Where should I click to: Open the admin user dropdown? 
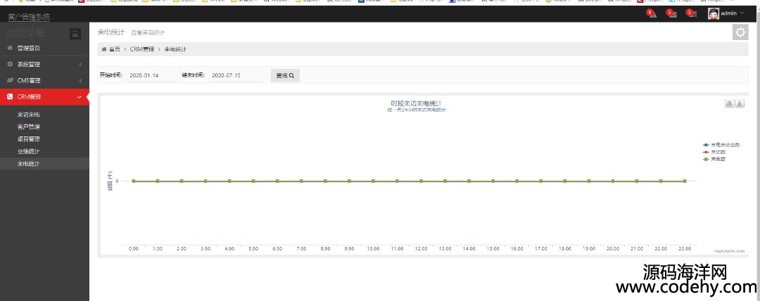(727, 13)
